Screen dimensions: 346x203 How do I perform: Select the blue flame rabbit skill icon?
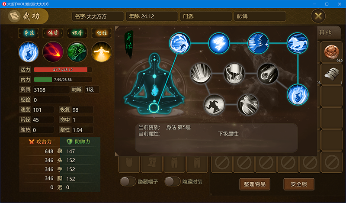(29, 52)
